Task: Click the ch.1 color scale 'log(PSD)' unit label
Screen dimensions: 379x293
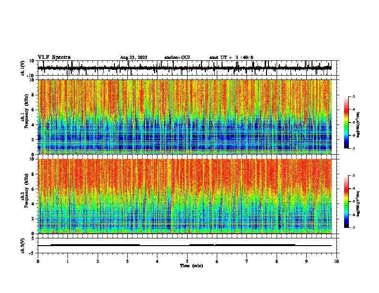Action: click(358, 124)
